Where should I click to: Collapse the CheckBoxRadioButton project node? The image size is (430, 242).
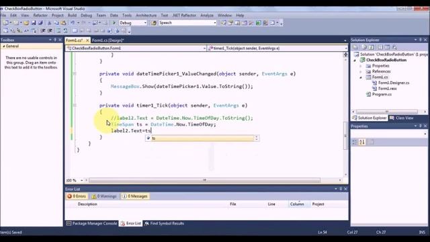coord(355,60)
